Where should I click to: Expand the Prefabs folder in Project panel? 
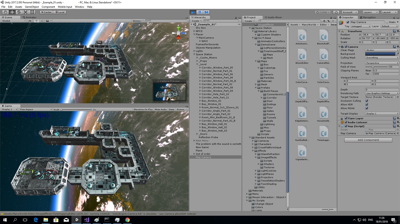tap(255, 88)
